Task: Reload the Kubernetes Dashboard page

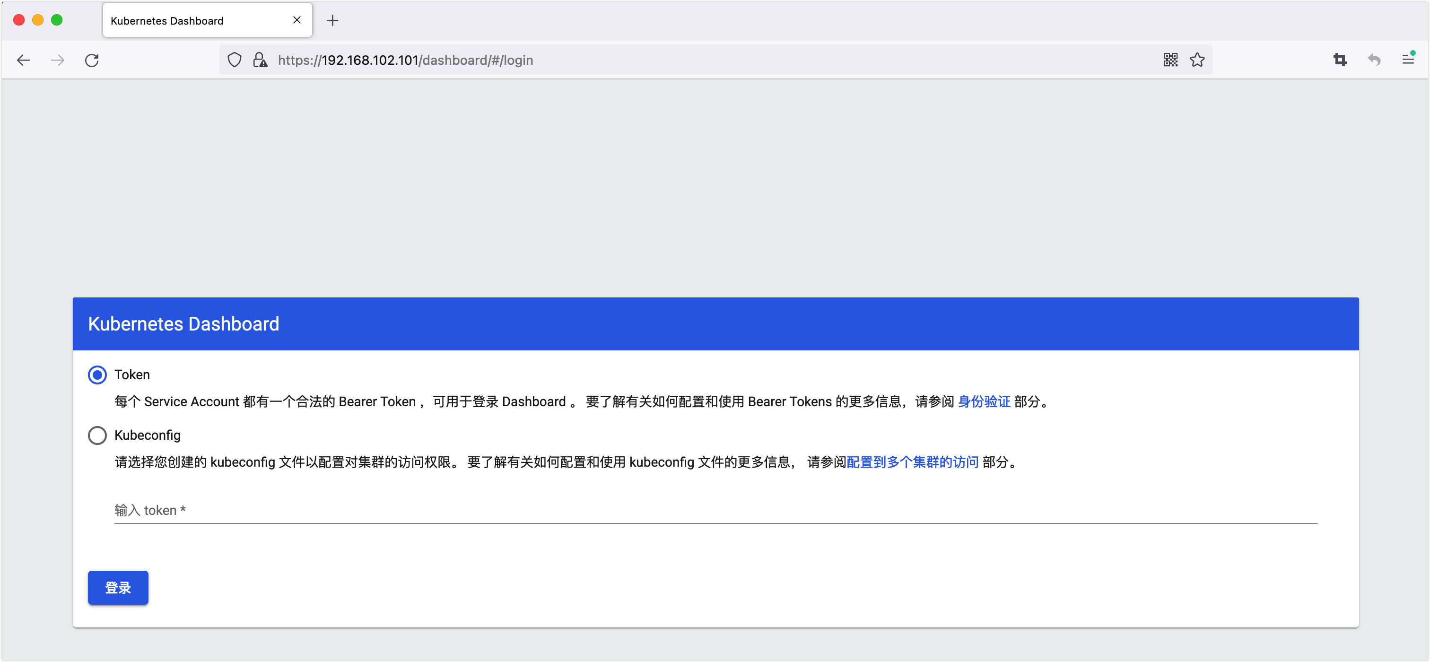Action: pyautogui.click(x=92, y=60)
